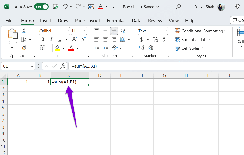The width and height of the screenshot is (244, 155).
Task: Click the Merge & Center icon
Action: point(123,39)
